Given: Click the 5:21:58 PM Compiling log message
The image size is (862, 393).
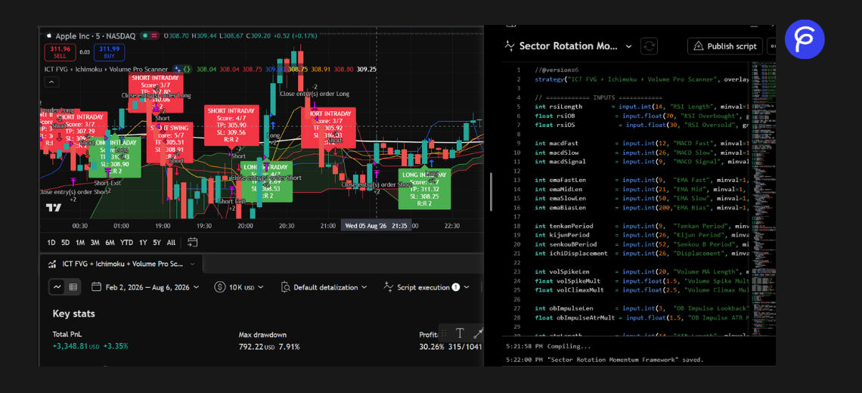Looking at the screenshot, I should pyautogui.click(x=548, y=347).
